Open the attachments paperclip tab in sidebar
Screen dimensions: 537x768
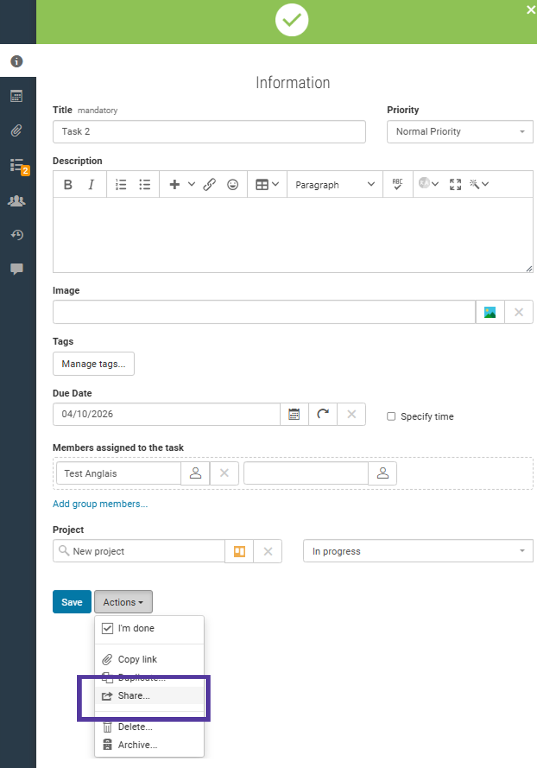pyautogui.click(x=17, y=131)
